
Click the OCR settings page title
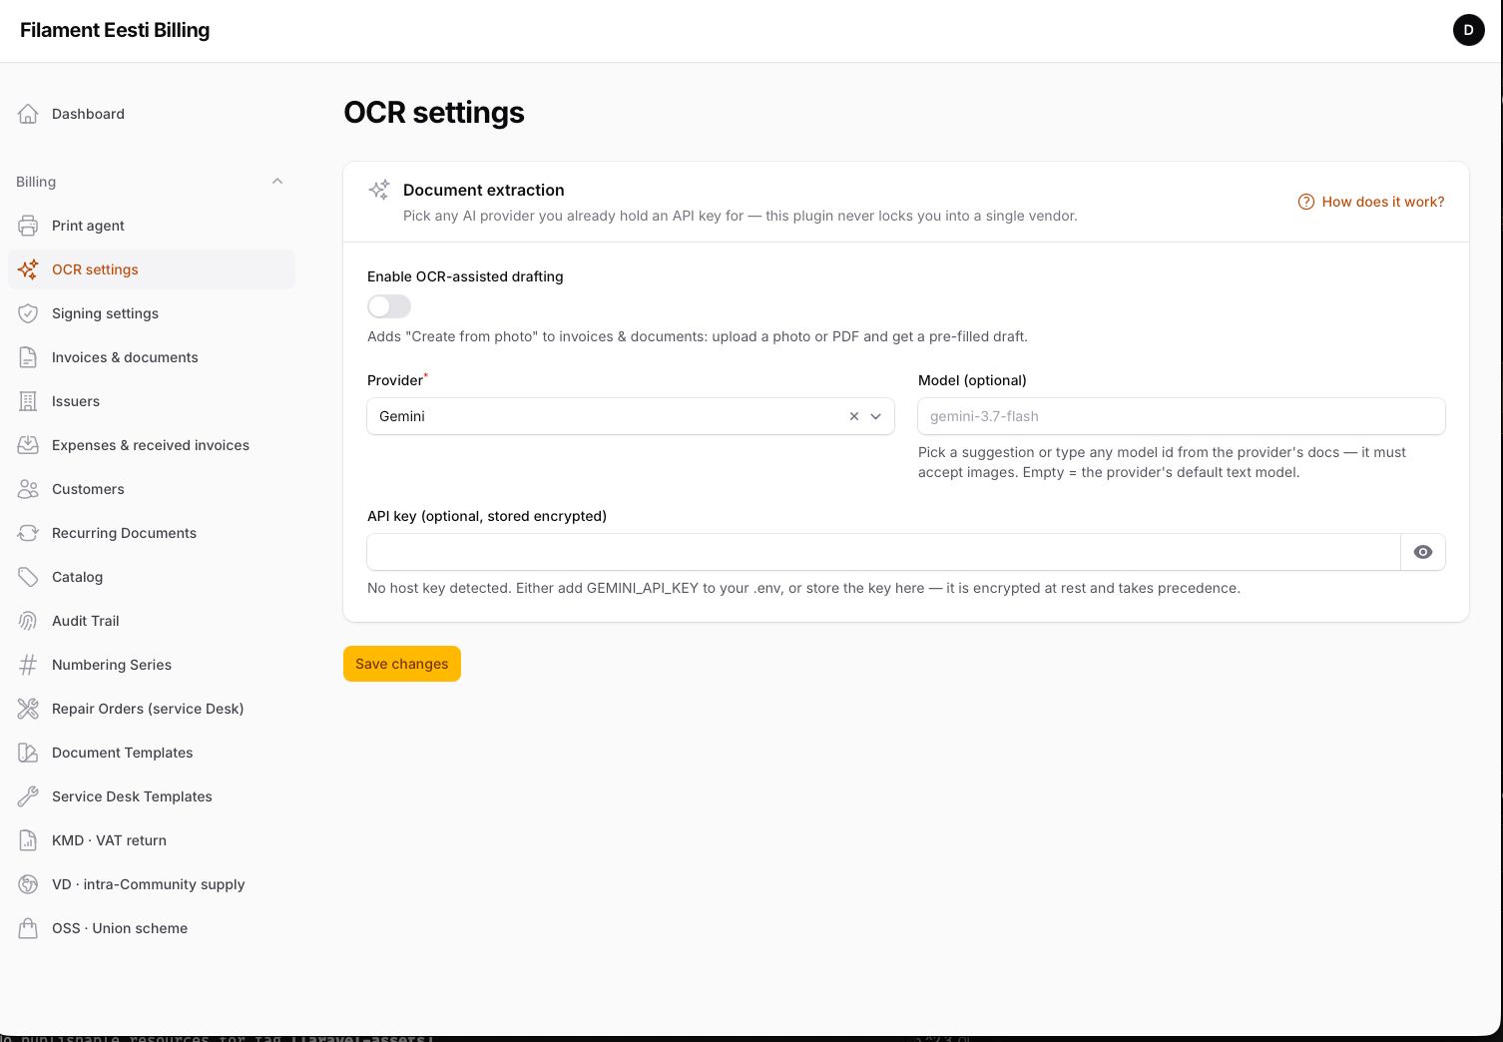pyautogui.click(x=434, y=113)
